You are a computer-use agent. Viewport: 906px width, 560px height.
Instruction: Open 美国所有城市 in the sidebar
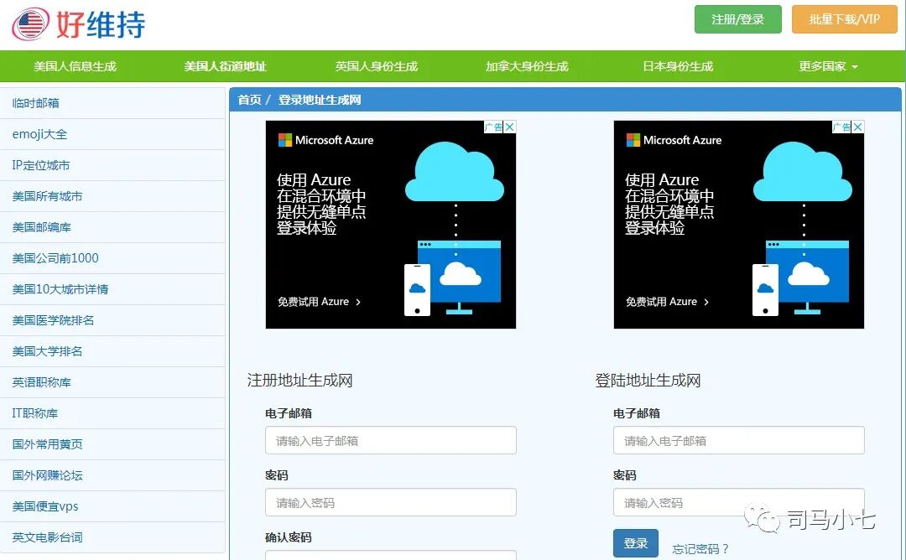point(112,196)
